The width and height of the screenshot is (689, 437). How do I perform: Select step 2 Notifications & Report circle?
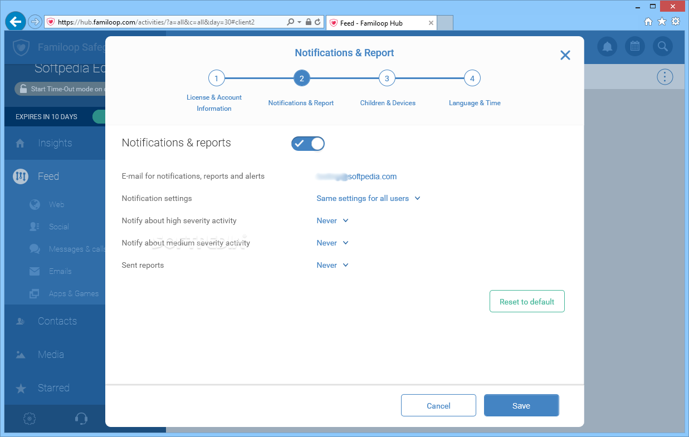[x=301, y=78]
